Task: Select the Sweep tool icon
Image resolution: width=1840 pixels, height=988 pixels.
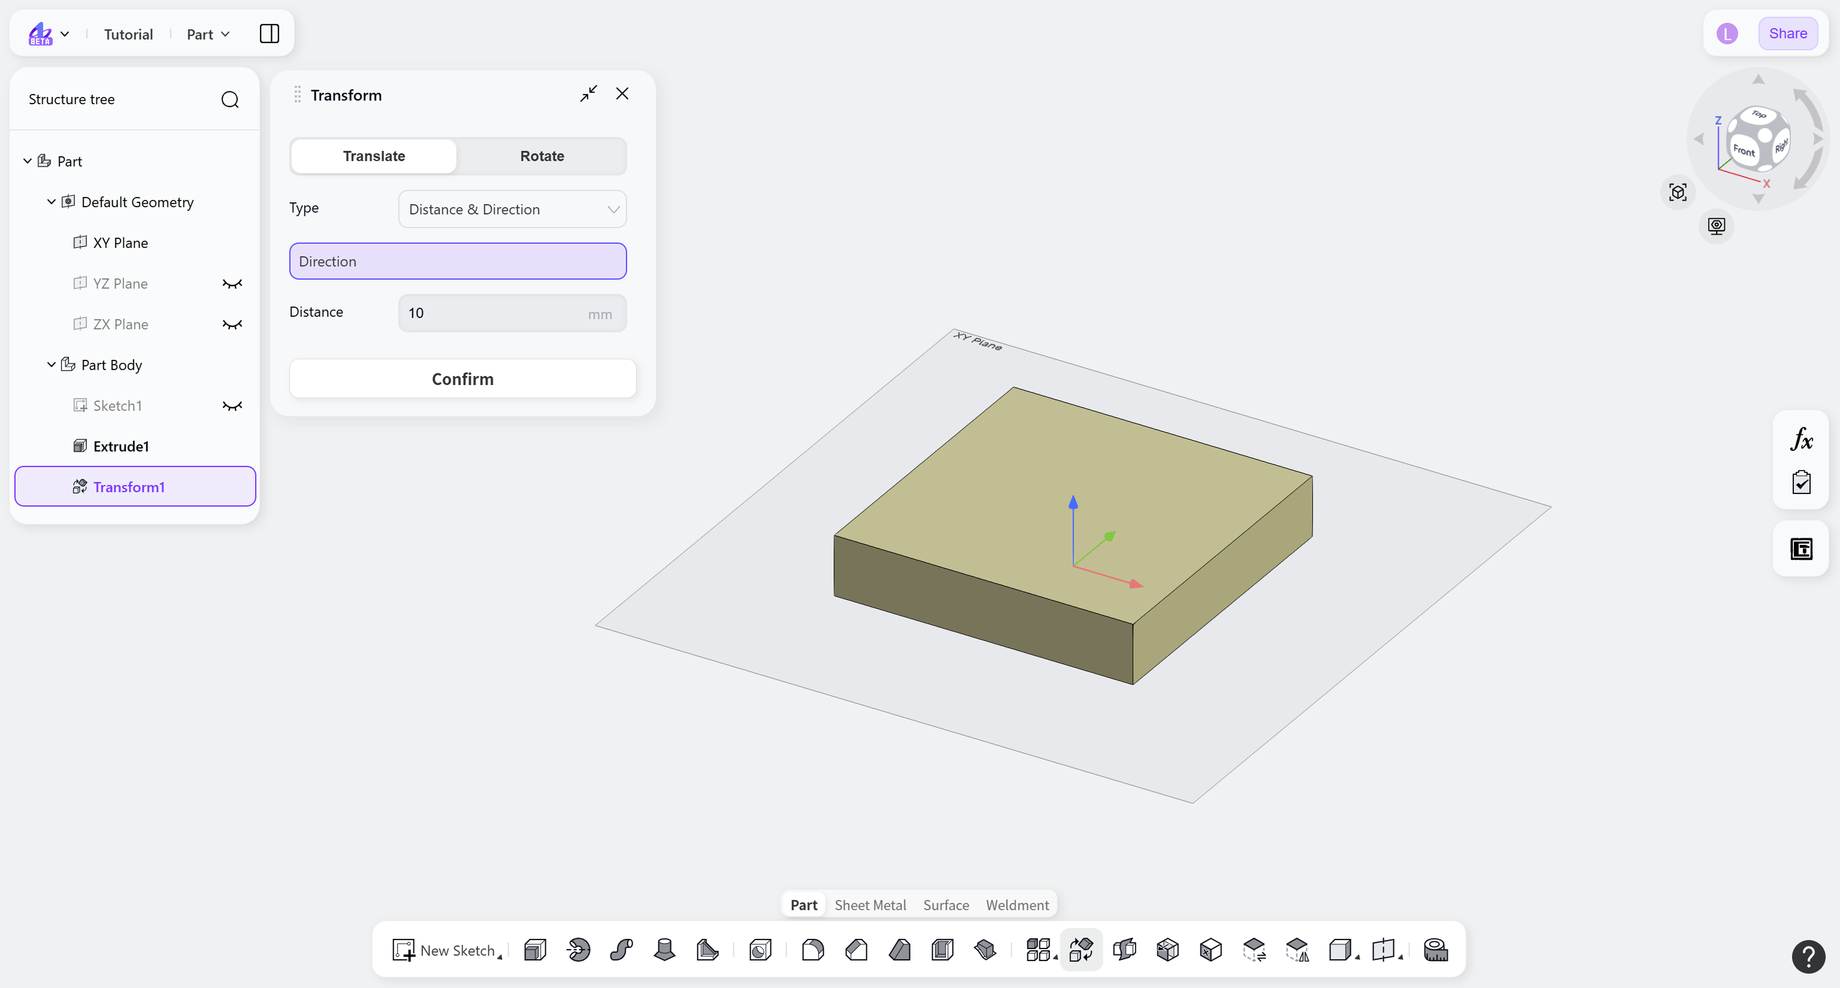Action: coord(622,950)
